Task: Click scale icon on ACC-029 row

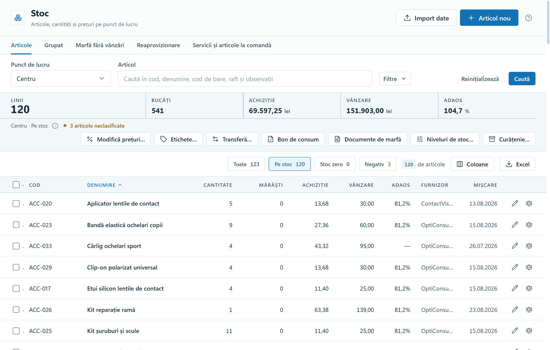Action: [529, 267]
